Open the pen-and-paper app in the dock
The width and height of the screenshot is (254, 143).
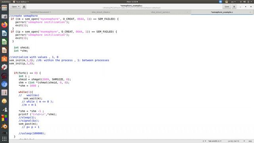(x=4, y=110)
